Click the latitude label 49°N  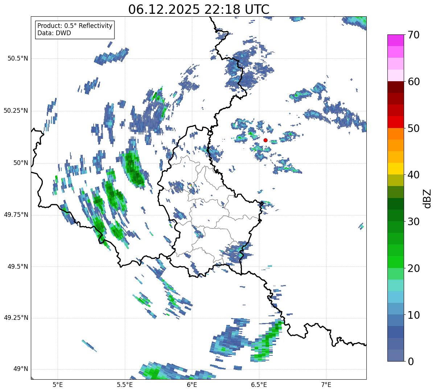click(20, 369)
